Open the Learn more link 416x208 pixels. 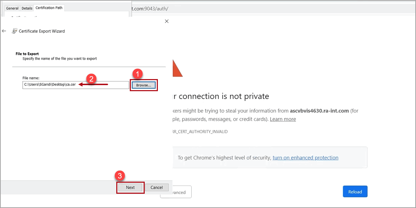pyautogui.click(x=283, y=119)
